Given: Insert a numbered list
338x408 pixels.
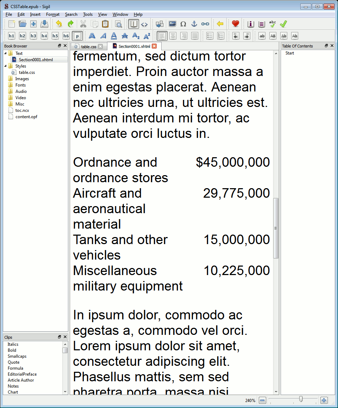Looking at the screenshot, I should [x=220, y=36].
